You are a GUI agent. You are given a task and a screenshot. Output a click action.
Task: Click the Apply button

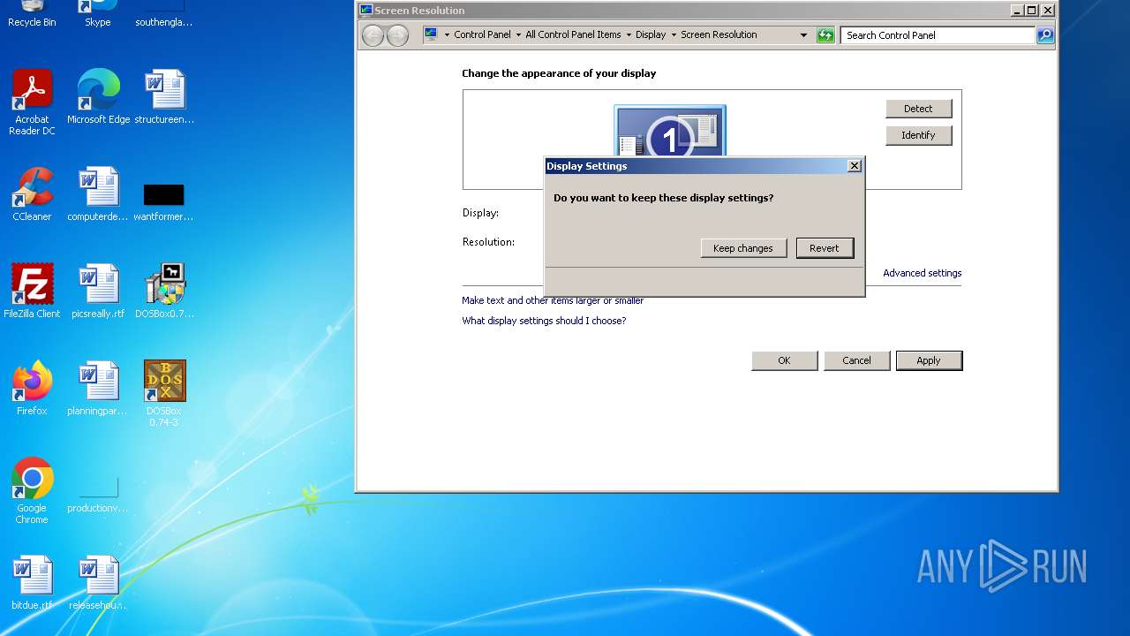pyautogui.click(x=929, y=360)
